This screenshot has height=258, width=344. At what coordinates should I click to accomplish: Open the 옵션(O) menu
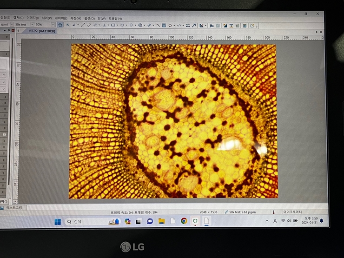click(89, 19)
